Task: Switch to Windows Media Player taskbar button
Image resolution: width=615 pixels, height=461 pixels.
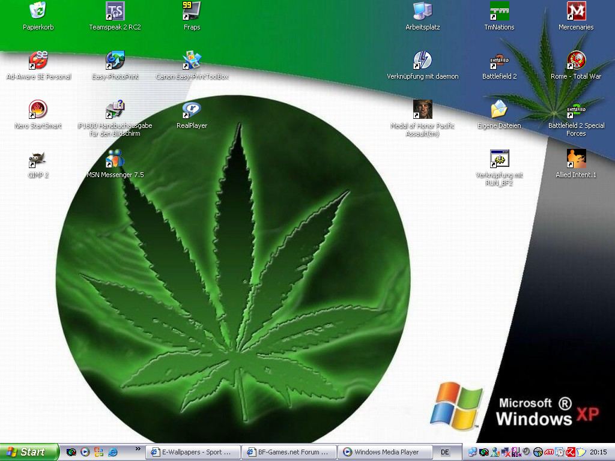Action: tap(385, 452)
